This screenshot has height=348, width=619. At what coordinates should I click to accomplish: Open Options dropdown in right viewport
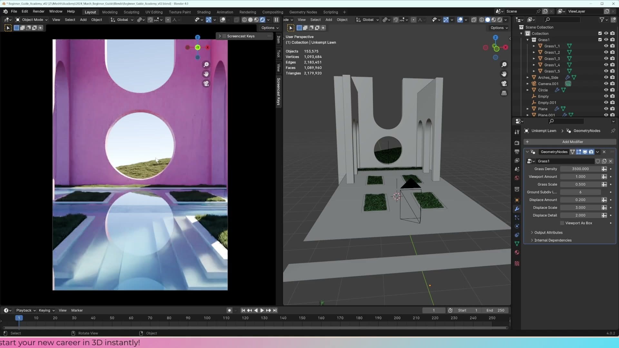click(x=499, y=28)
